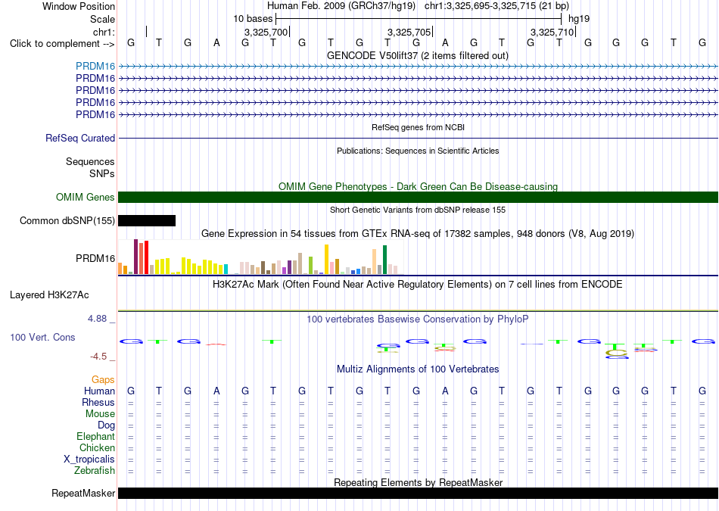719x511 pixels.
Task: Open the GENCODE V50lift37 track title
Action: click(x=417, y=55)
